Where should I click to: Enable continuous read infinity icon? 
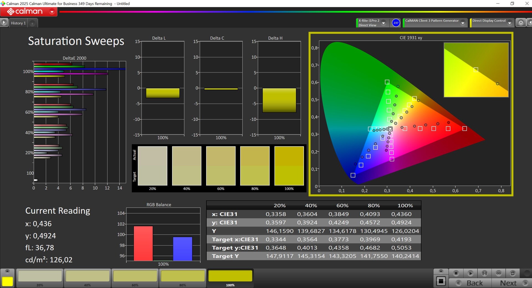coord(498,273)
